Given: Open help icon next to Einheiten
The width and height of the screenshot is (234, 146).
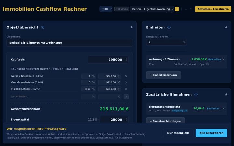Looking at the screenshot, I should tap(169, 27).
